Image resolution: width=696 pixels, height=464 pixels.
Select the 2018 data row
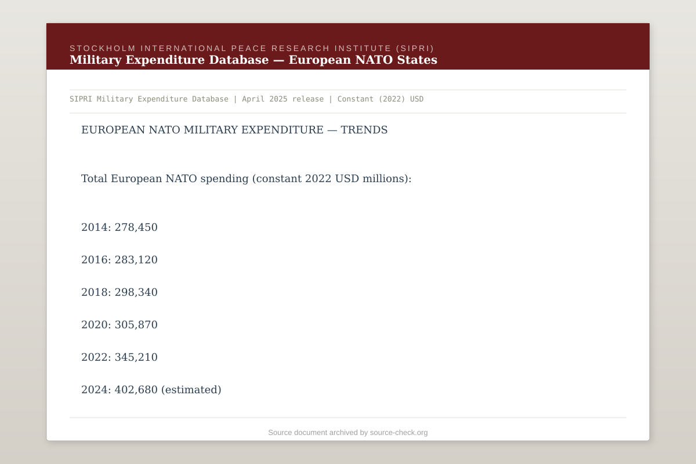pos(119,292)
